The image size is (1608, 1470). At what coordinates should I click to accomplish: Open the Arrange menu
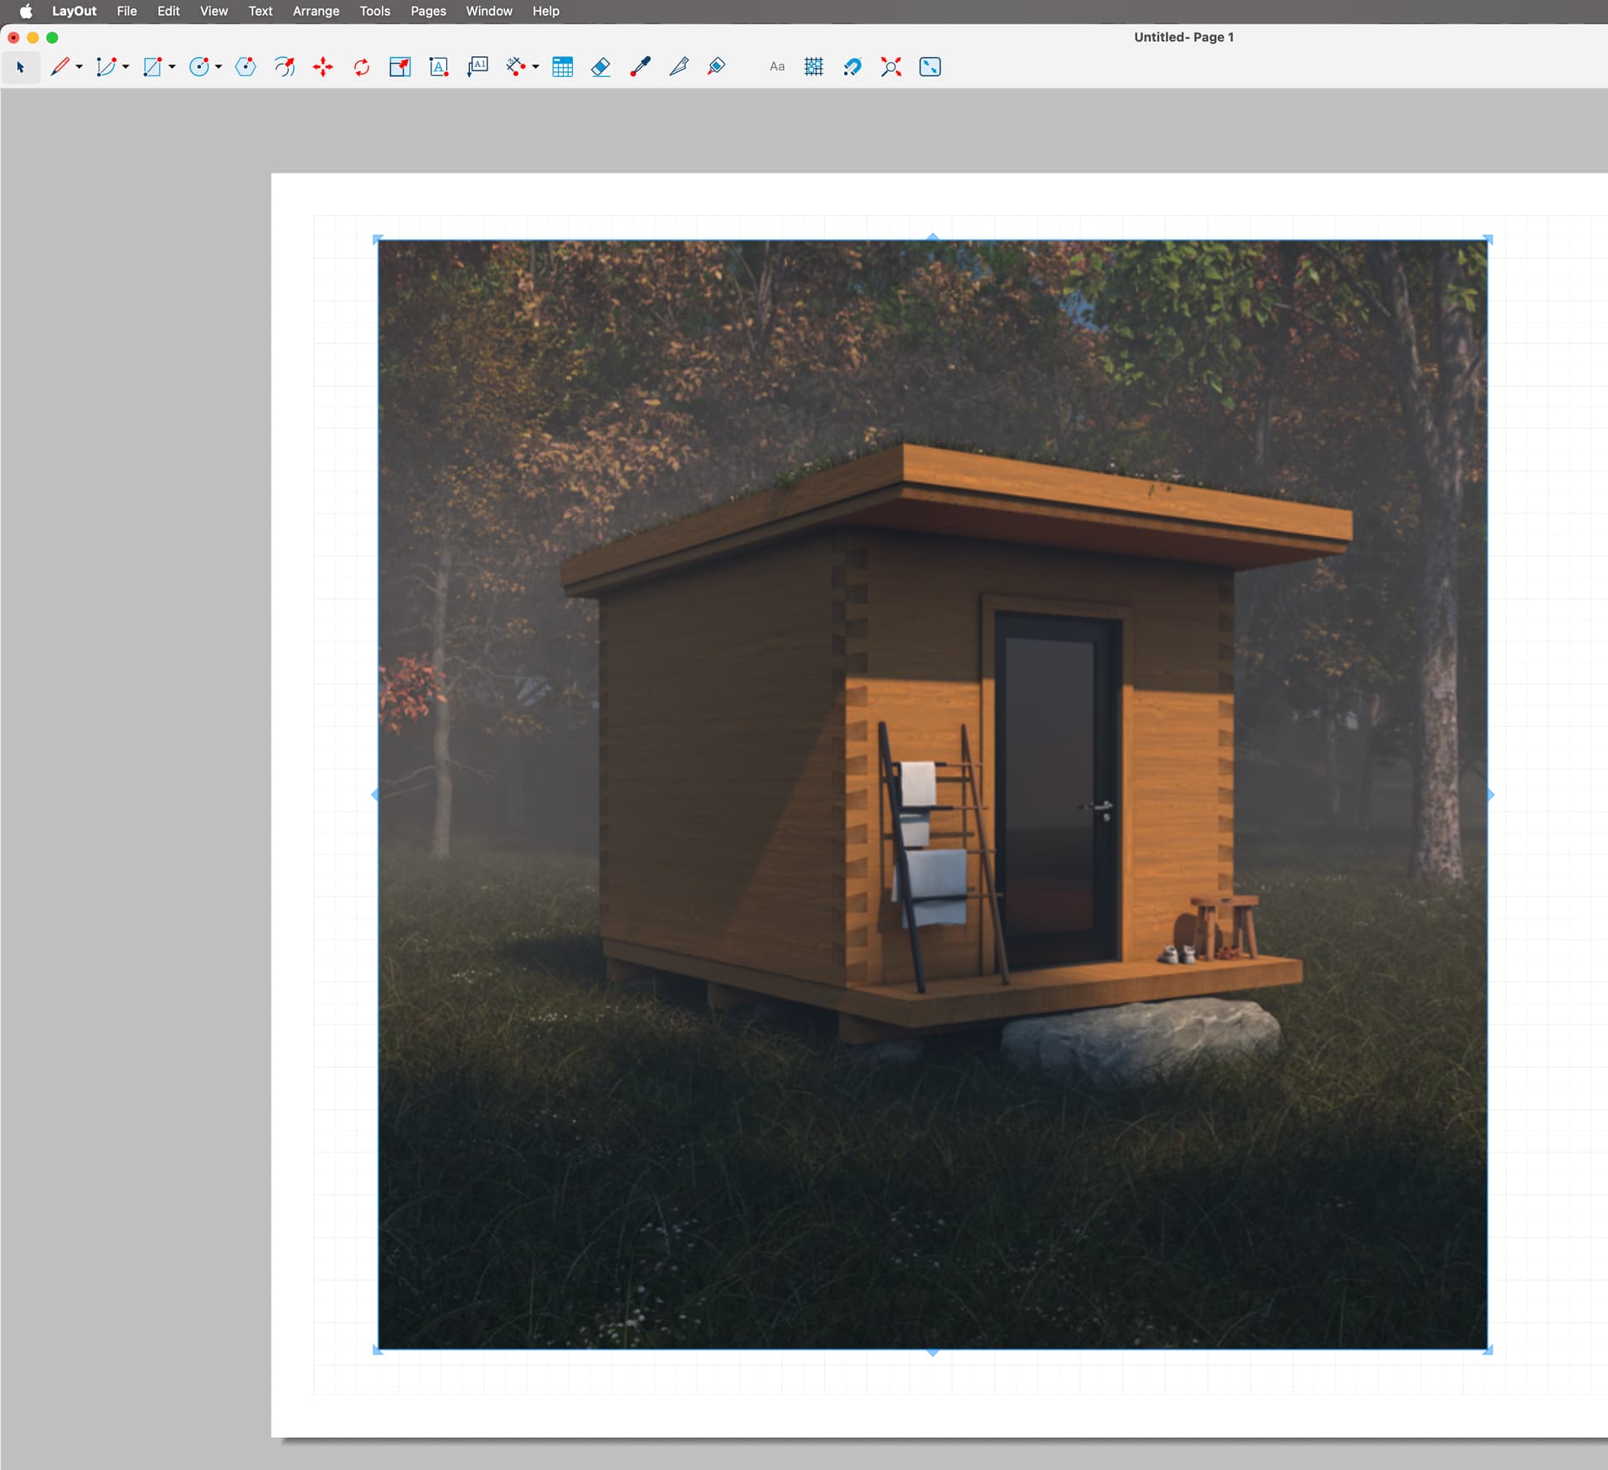pyautogui.click(x=316, y=11)
